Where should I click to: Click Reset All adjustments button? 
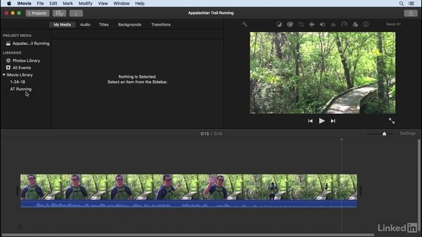[393, 24]
